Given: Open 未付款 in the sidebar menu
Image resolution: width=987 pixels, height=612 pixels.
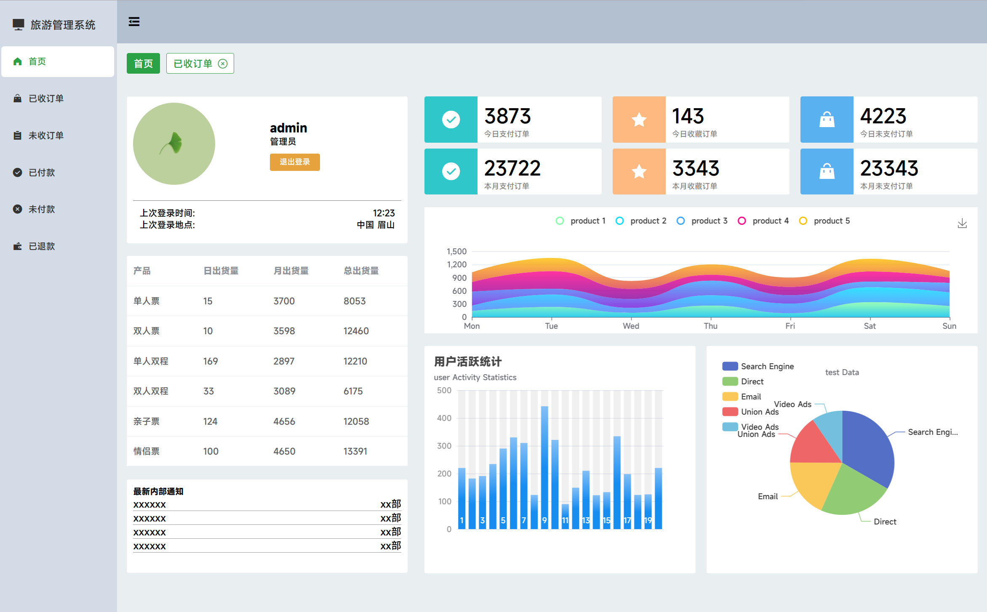Looking at the screenshot, I should (58, 209).
